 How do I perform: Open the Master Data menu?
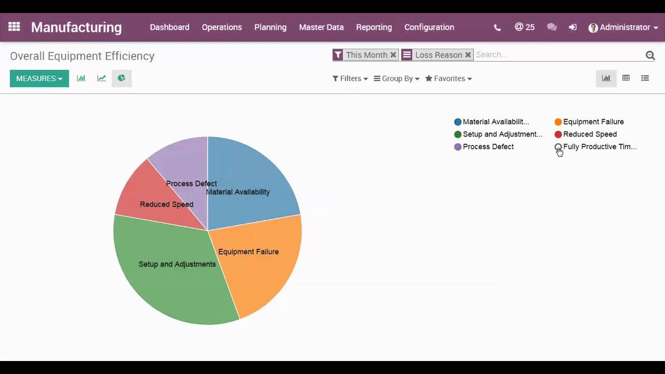(x=321, y=27)
